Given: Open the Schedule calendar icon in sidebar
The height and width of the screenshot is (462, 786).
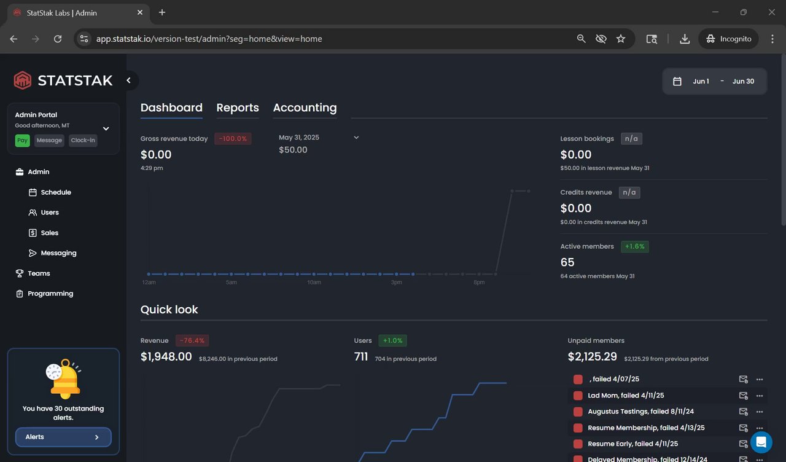Looking at the screenshot, I should coord(33,192).
